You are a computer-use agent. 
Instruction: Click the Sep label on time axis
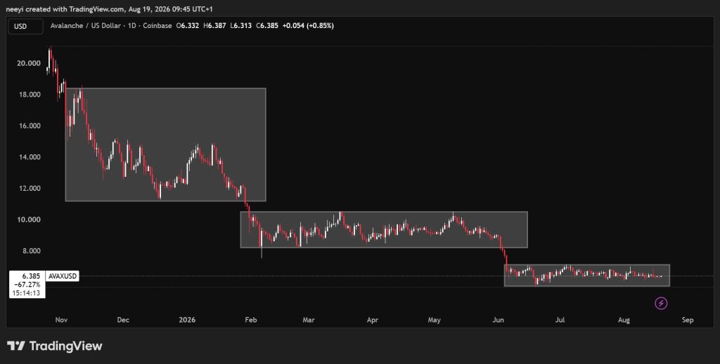tap(688, 320)
